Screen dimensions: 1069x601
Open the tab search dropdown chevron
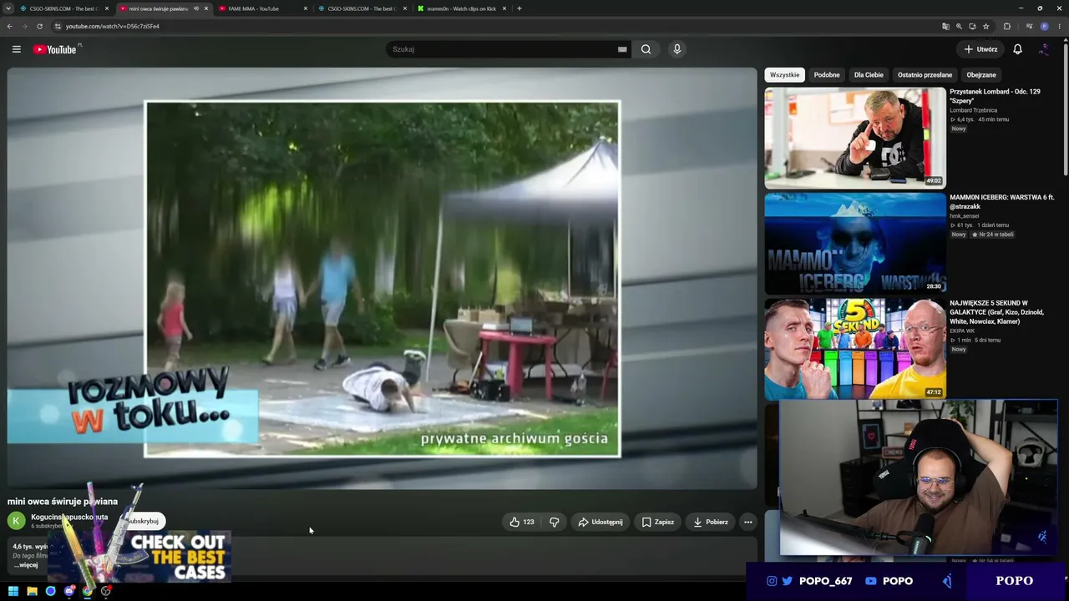click(x=8, y=8)
